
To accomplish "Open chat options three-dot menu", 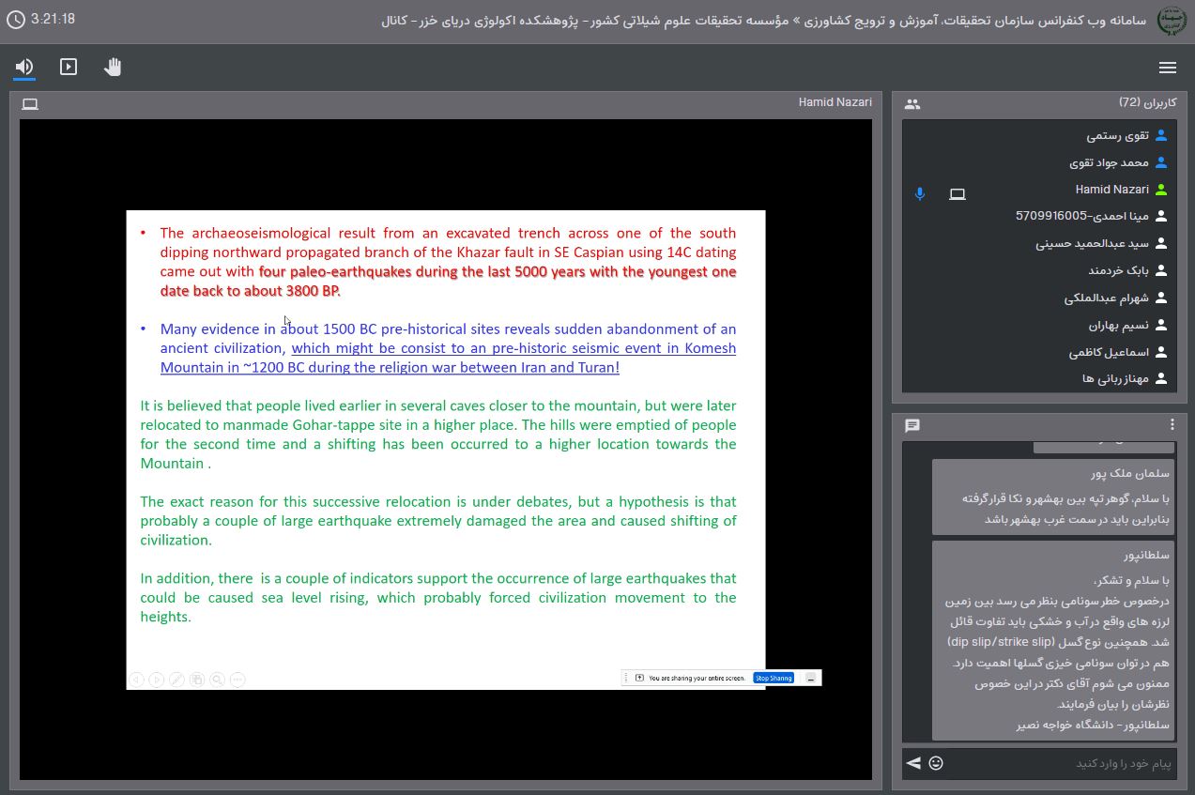I will 1172,425.
